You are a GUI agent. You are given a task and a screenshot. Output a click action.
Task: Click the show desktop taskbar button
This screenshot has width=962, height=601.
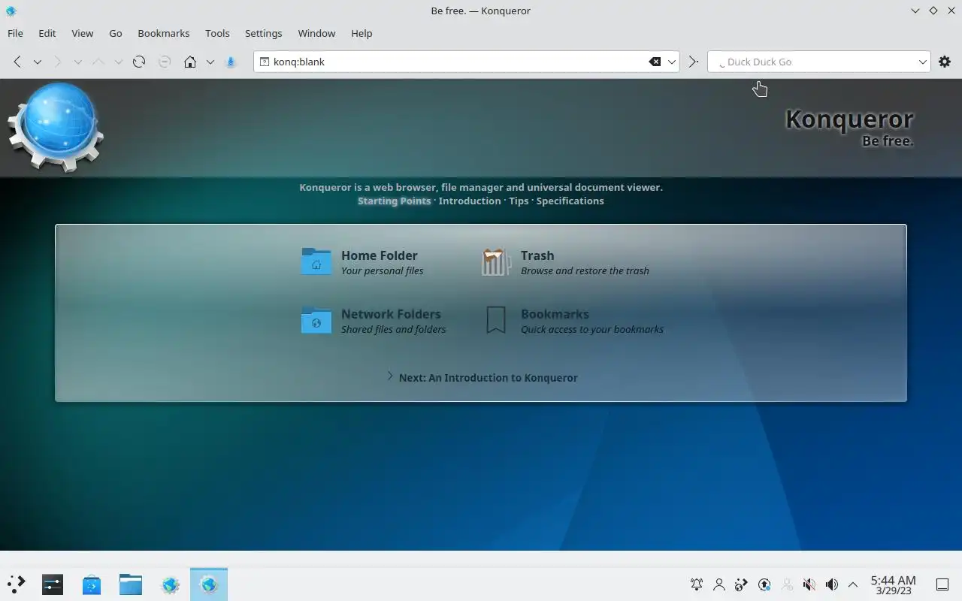[942, 584]
